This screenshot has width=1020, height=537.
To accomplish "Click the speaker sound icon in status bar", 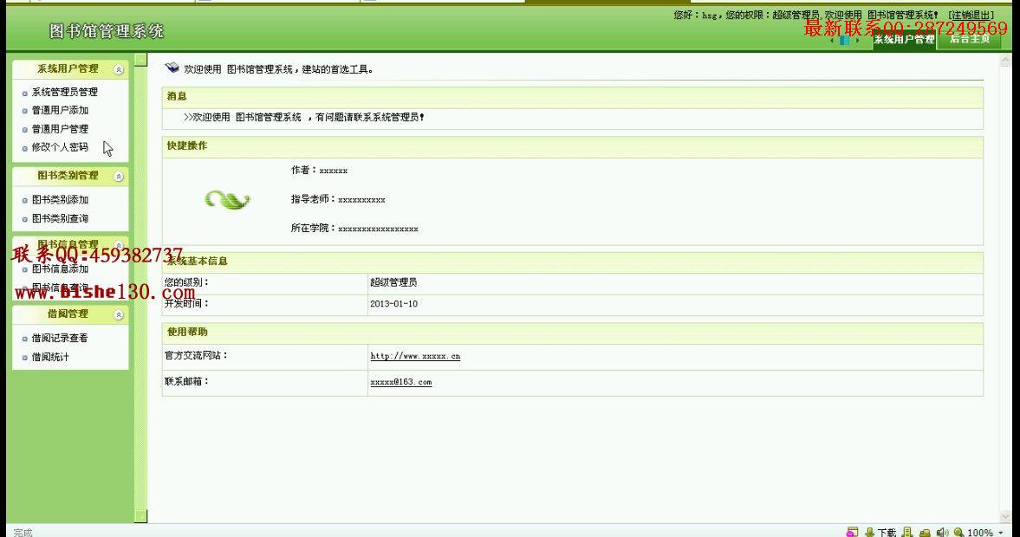I will pos(942,532).
